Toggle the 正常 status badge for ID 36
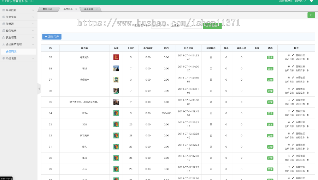 (270, 91)
